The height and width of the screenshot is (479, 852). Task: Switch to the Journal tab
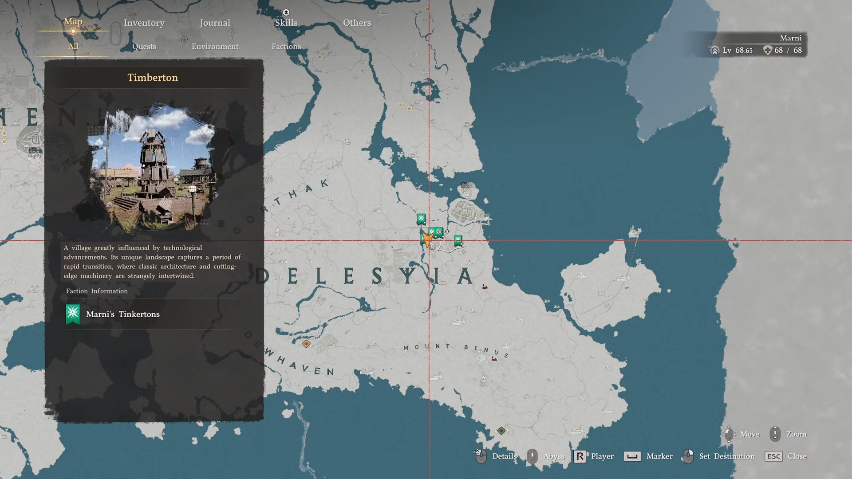215,23
